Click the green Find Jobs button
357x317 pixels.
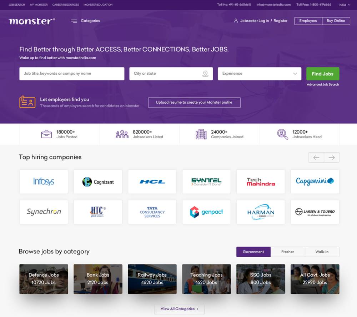323,74
